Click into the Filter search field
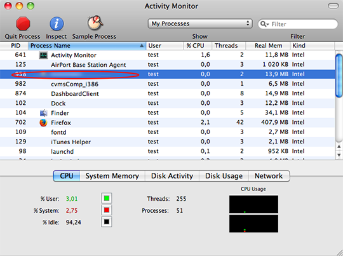Screen dimensions: 343x256 (x=298, y=24)
